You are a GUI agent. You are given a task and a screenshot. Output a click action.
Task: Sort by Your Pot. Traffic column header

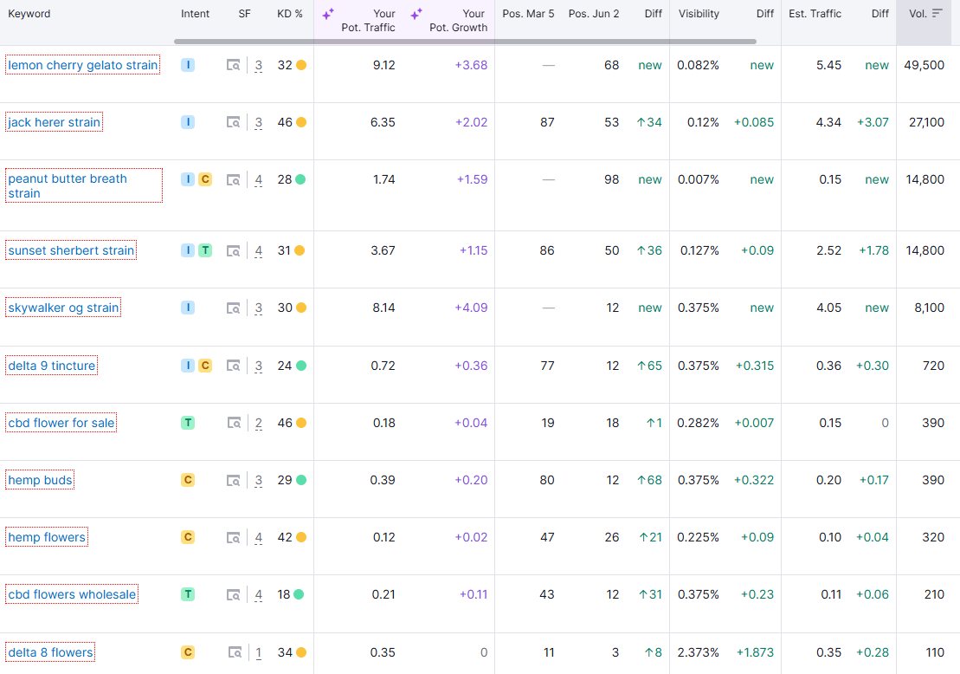pyautogui.click(x=368, y=20)
